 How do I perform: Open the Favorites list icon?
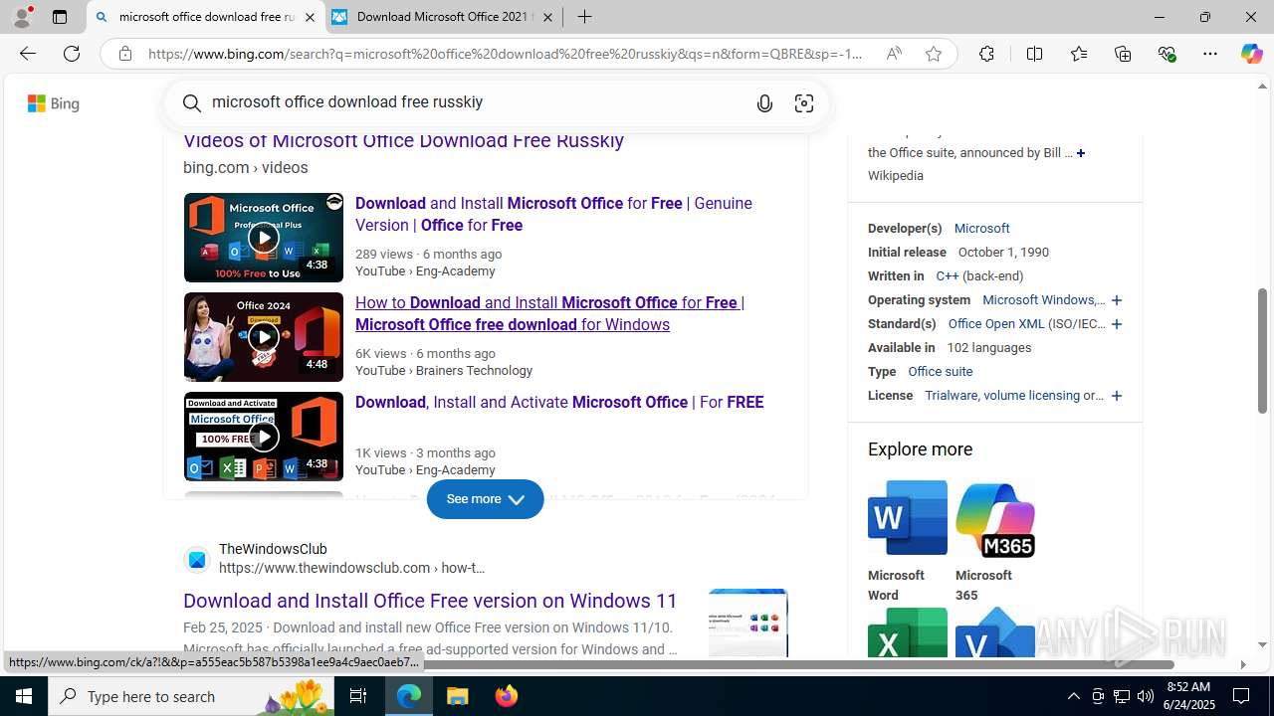point(1079,54)
